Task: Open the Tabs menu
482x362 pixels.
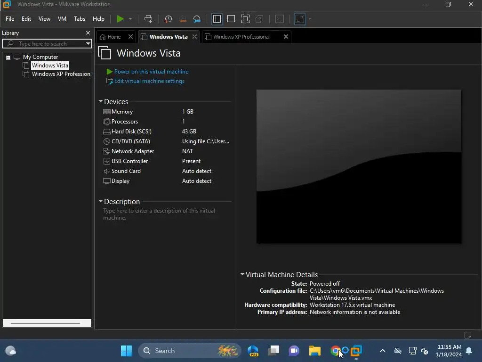Action: click(80, 19)
